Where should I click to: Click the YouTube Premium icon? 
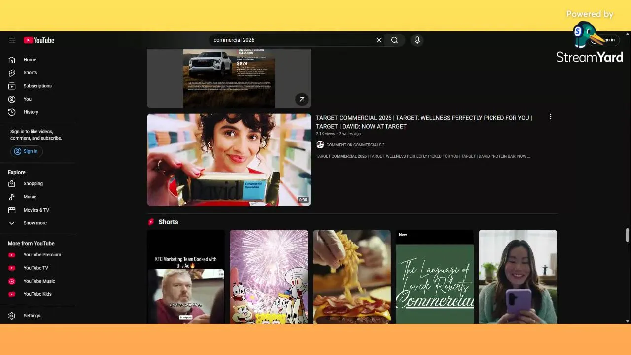point(12,255)
